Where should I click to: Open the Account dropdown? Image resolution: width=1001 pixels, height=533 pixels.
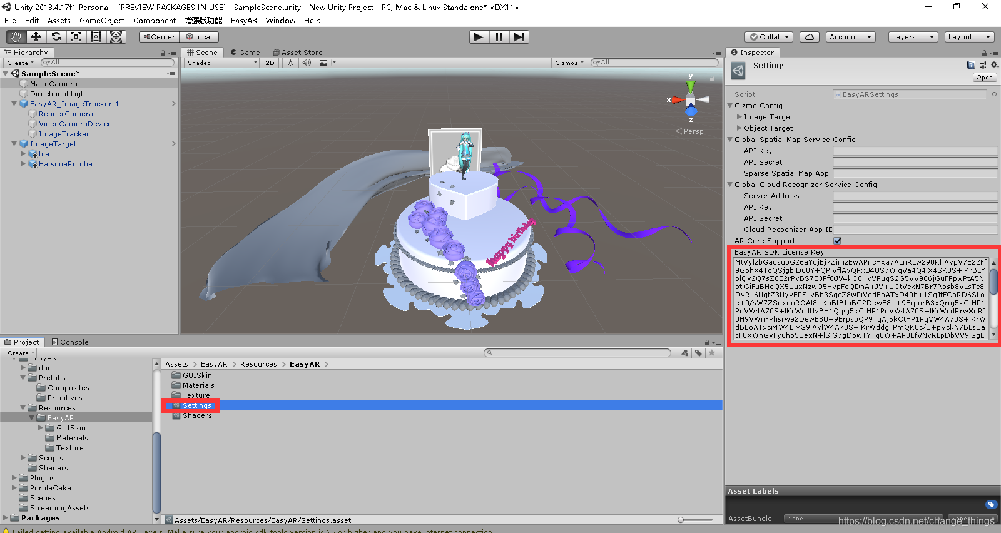click(x=850, y=37)
